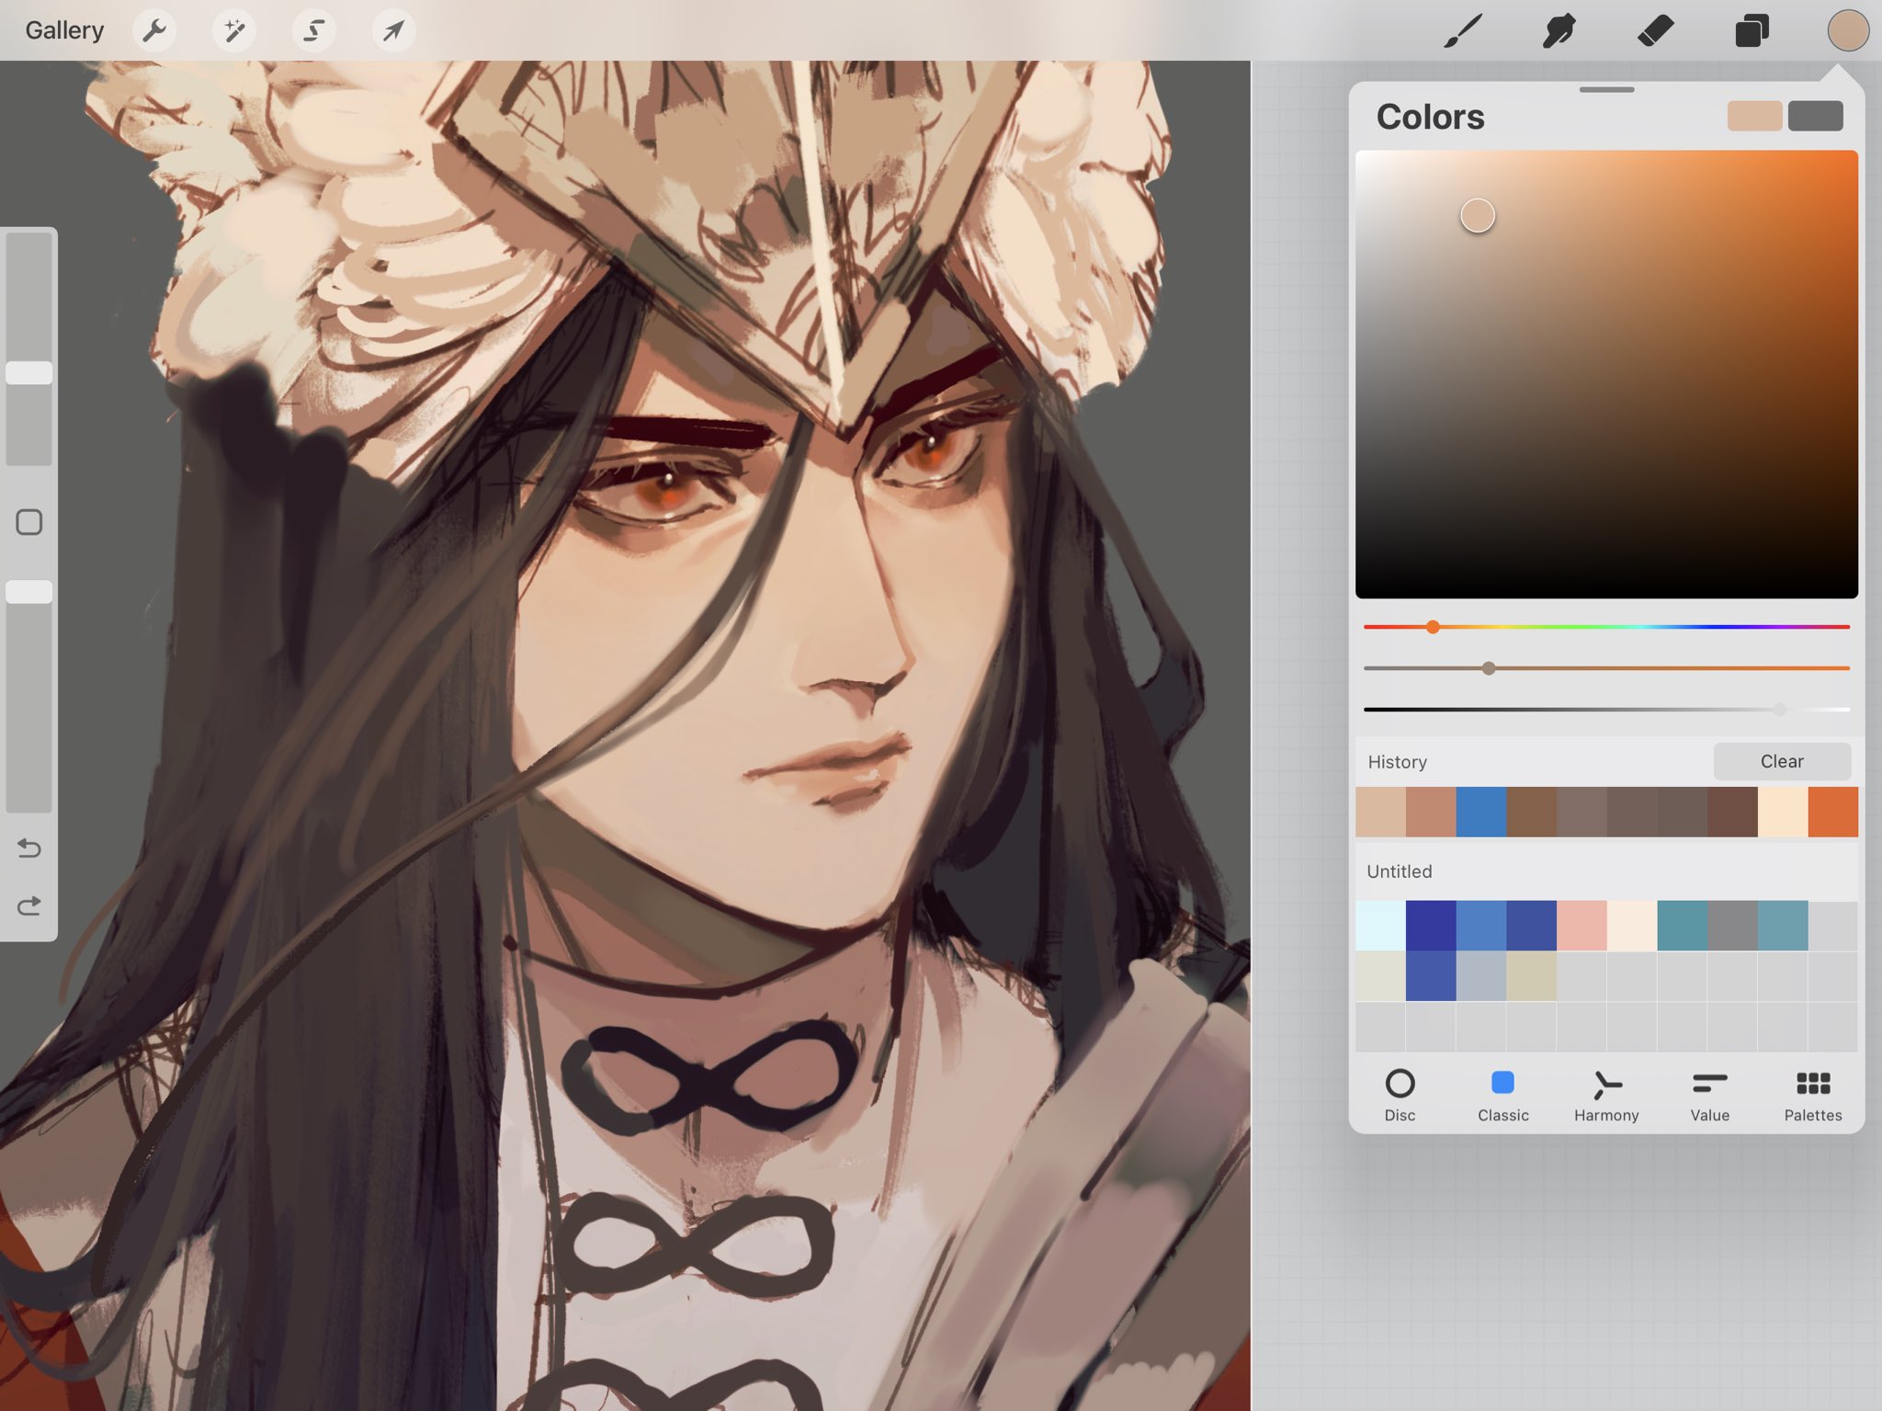
Task: Tap the color picker reticle in the classic square
Action: click(x=1478, y=216)
